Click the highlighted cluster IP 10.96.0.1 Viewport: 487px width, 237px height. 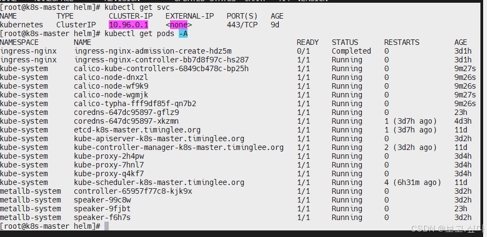[x=128, y=25]
